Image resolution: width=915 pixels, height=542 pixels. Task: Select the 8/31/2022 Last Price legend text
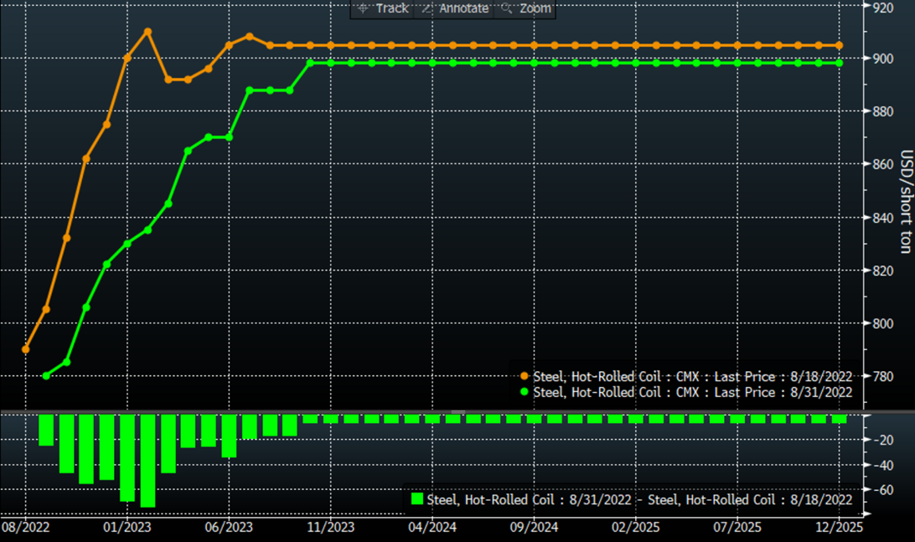coord(692,391)
